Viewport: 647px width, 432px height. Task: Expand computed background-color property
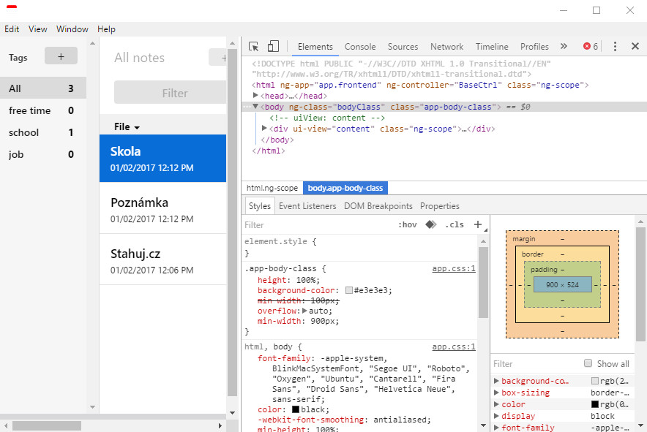click(x=496, y=381)
